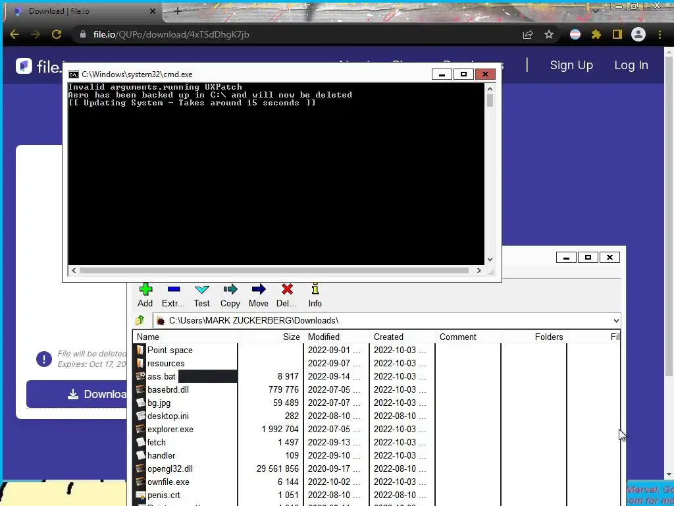The width and height of the screenshot is (674, 506).
Task: Bookmark the page with the star icon
Action: point(549,34)
